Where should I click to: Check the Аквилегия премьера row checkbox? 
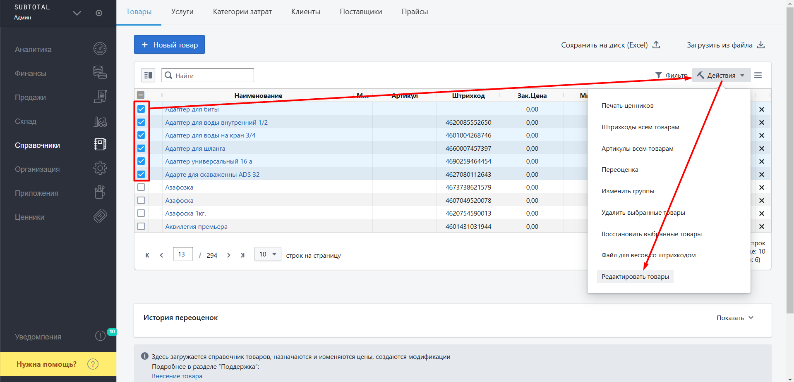(x=141, y=226)
